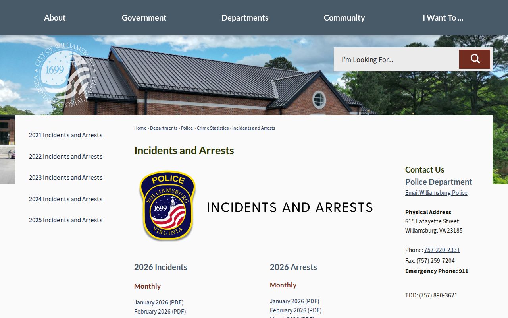This screenshot has width=508, height=318.
Task: Open 2024 Incidents and Arrests
Action: click(65, 199)
